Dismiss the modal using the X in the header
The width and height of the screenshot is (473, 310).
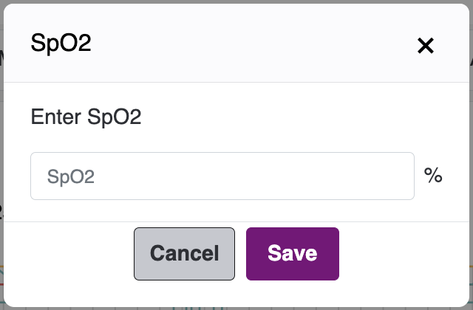426,46
